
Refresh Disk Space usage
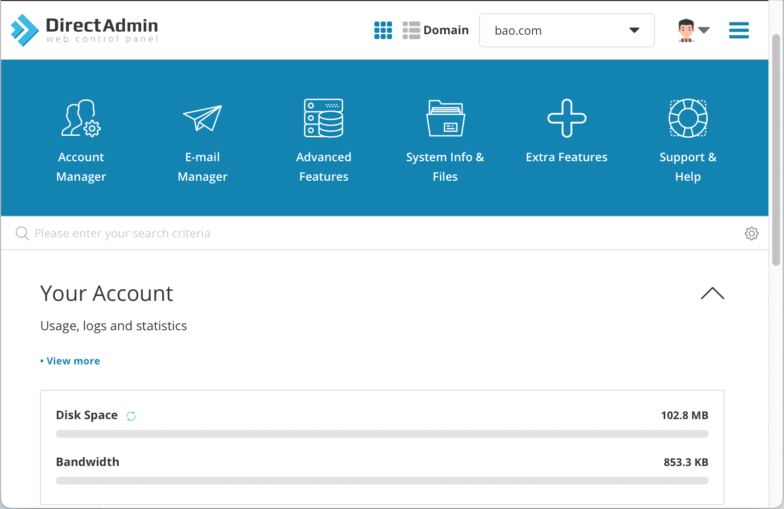[131, 416]
